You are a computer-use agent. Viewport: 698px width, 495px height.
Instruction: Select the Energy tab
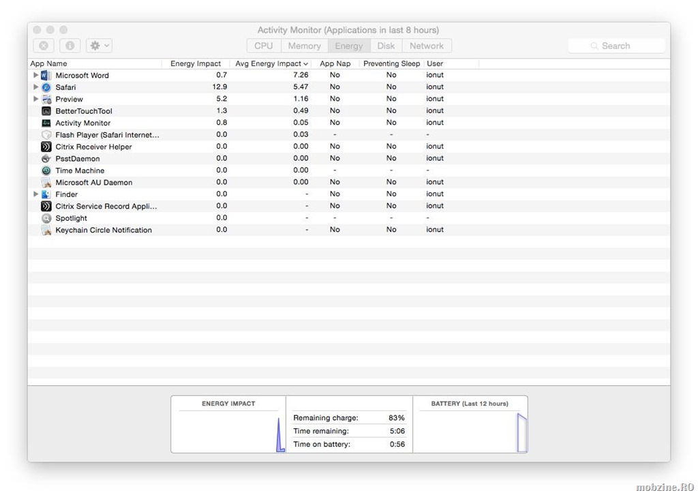click(x=349, y=46)
